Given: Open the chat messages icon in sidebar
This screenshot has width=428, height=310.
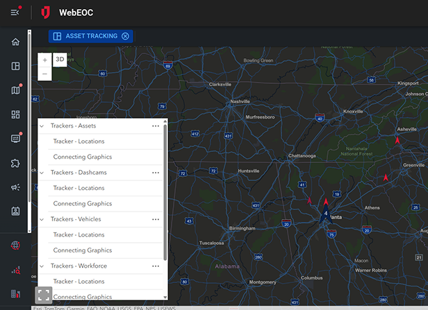Looking at the screenshot, I should click(15, 139).
